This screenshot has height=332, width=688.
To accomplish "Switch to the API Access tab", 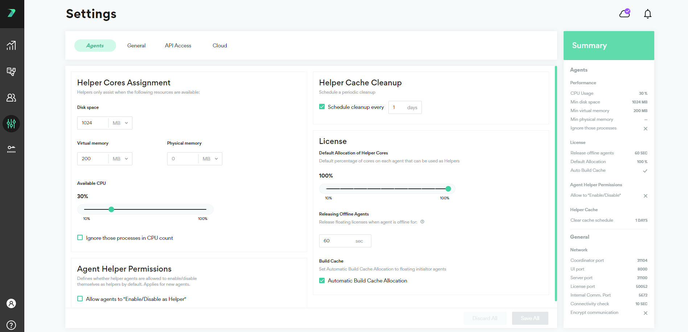I will [178, 46].
